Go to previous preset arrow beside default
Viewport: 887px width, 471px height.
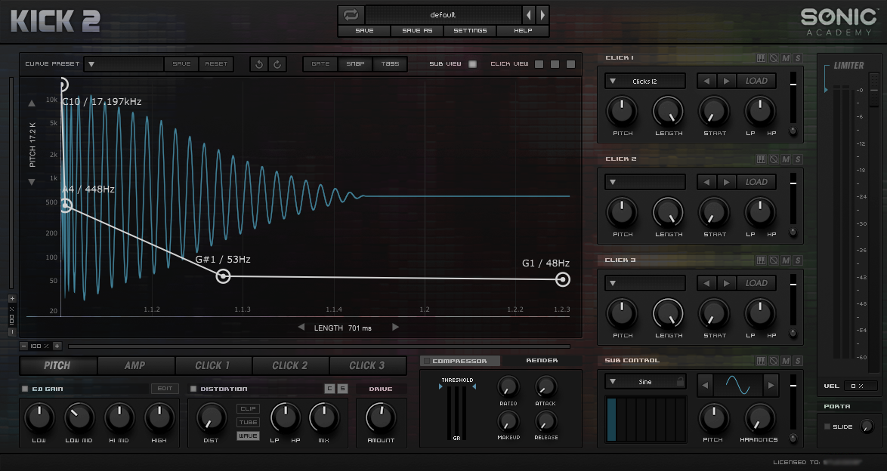(529, 14)
